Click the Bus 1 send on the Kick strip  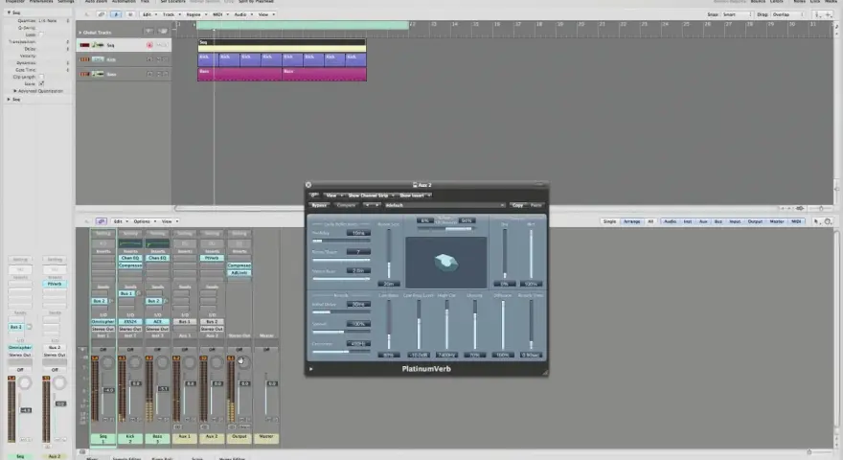(x=126, y=293)
